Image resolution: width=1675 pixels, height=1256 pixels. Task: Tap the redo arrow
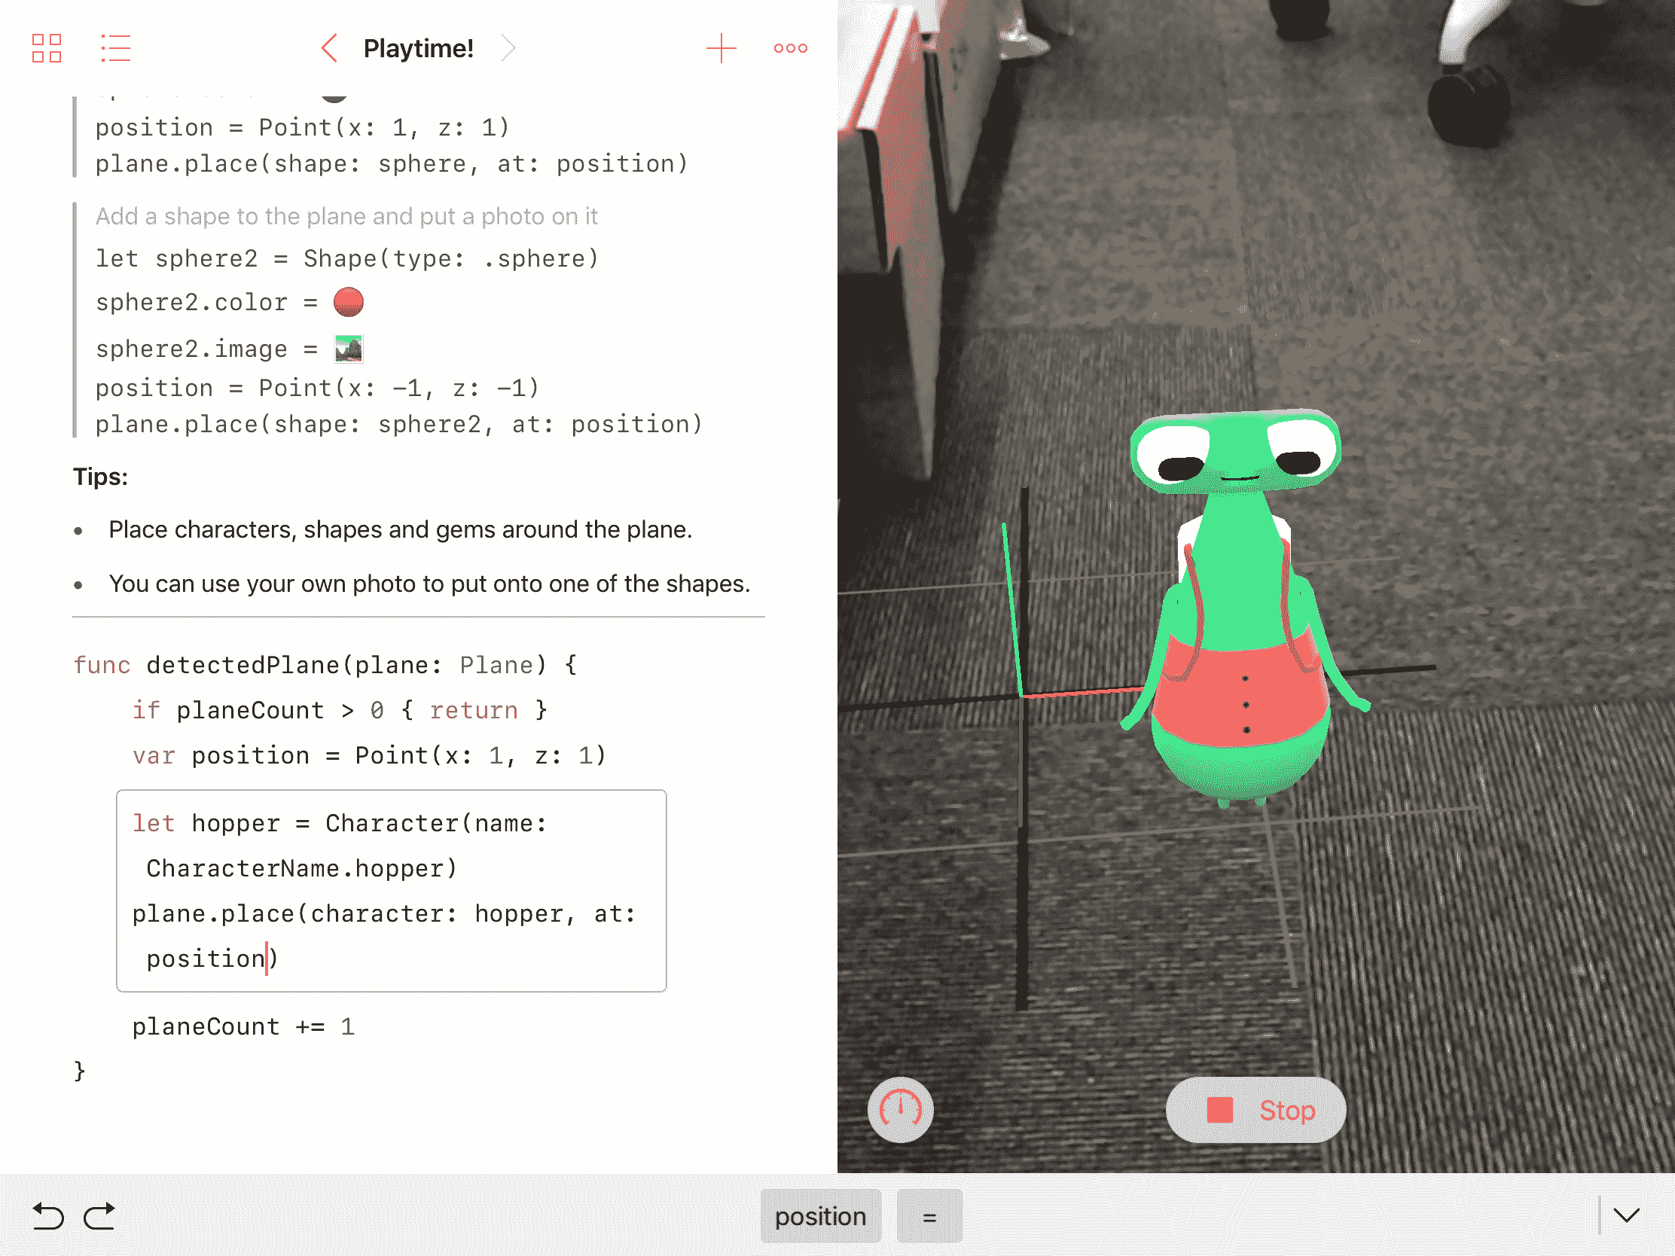coord(99,1217)
